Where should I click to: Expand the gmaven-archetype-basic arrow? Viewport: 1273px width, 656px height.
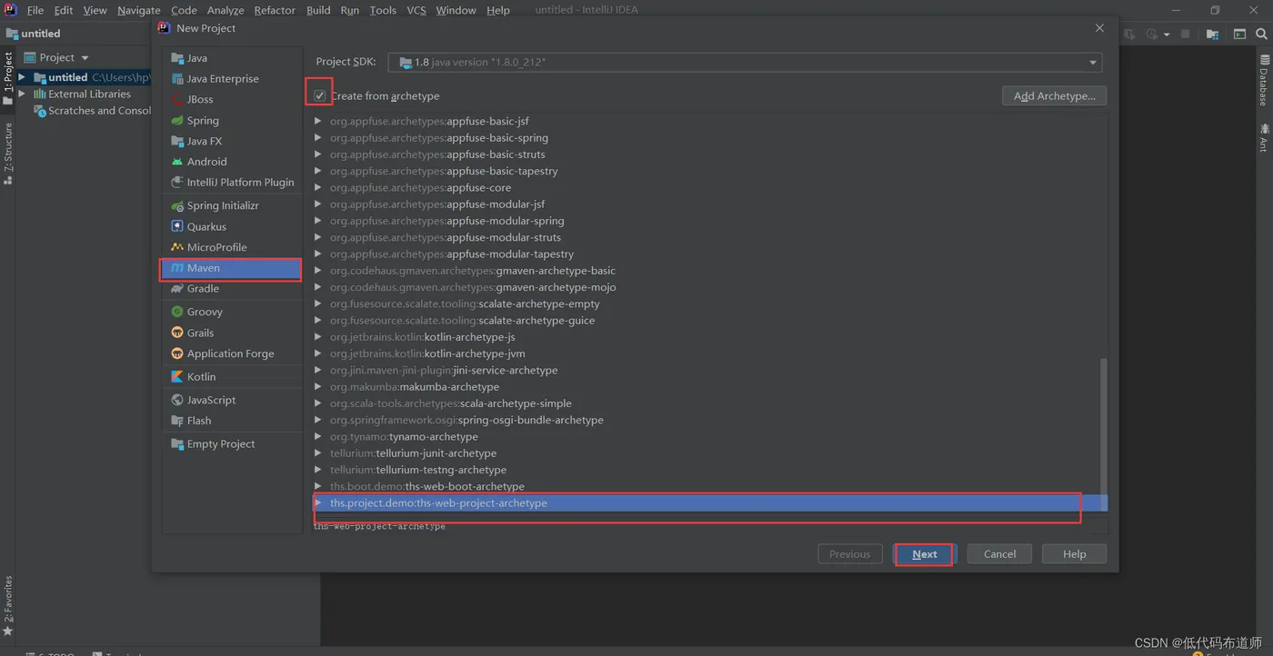pyautogui.click(x=317, y=271)
